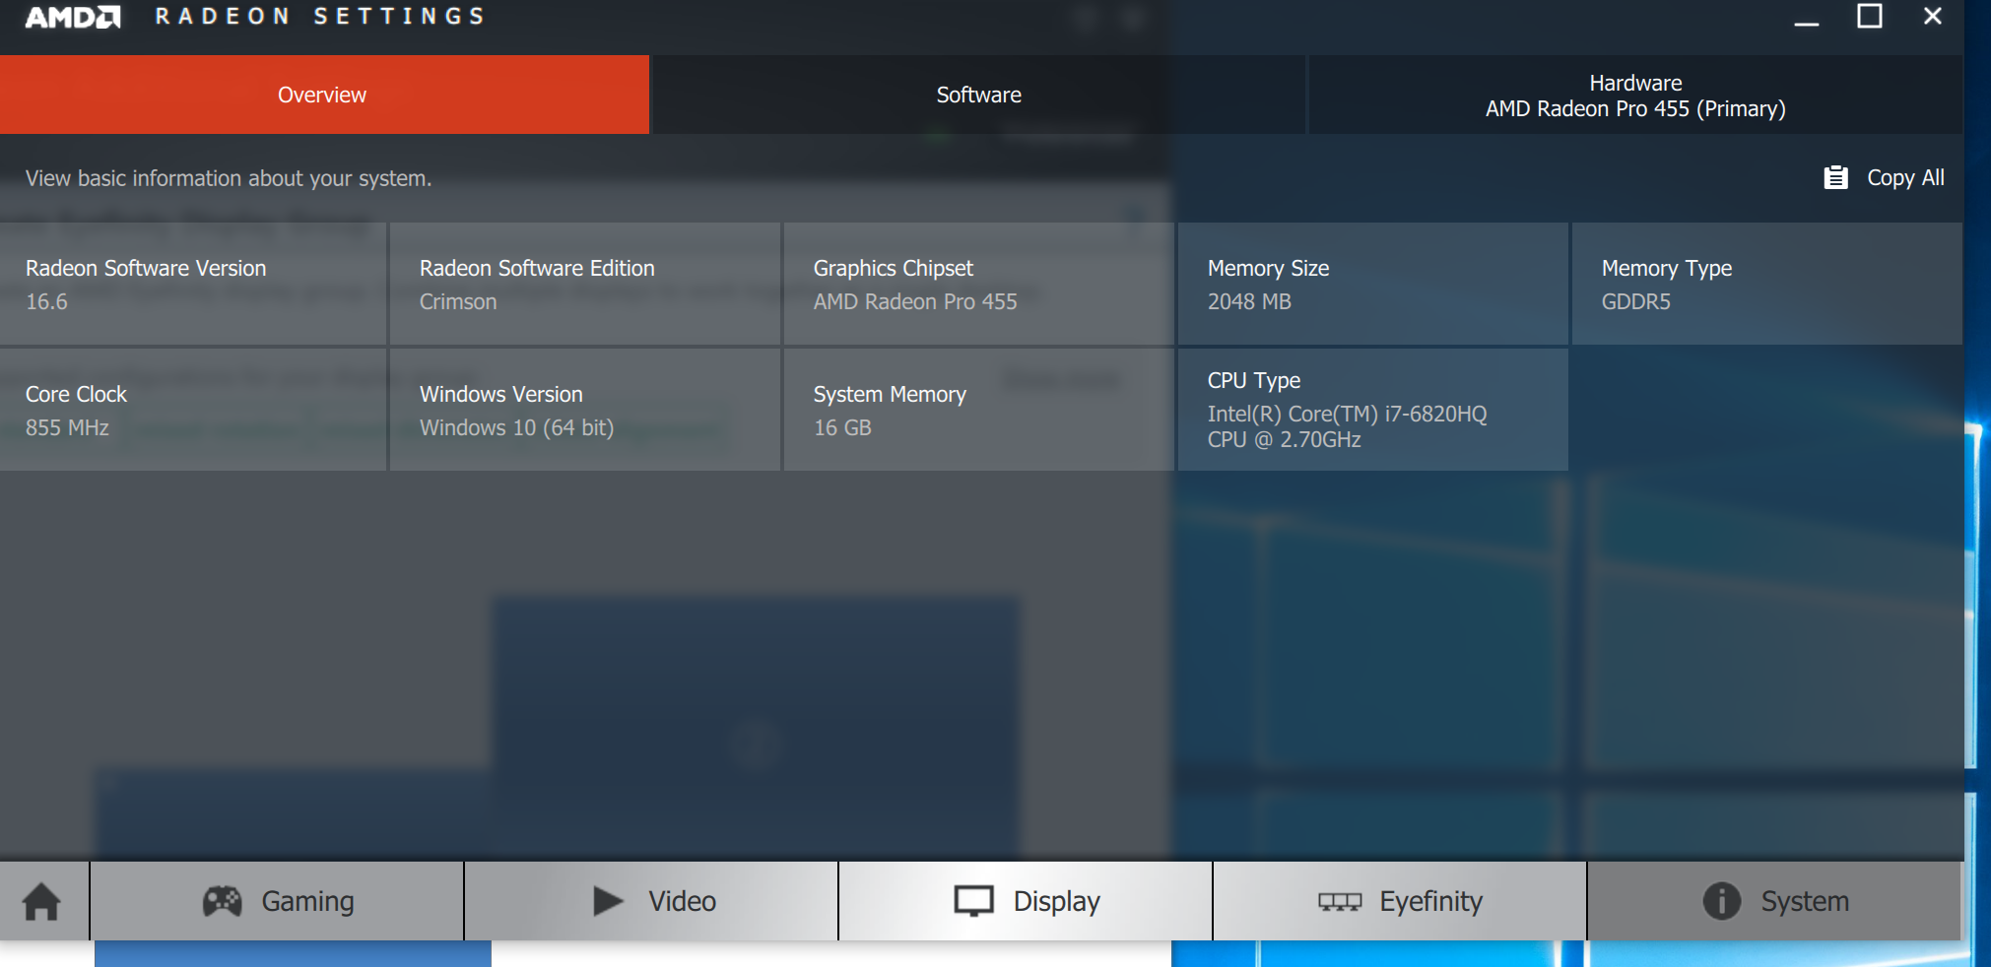1991x967 pixels.
Task: Click the 'View basic information about your system' text
Action: [229, 178]
